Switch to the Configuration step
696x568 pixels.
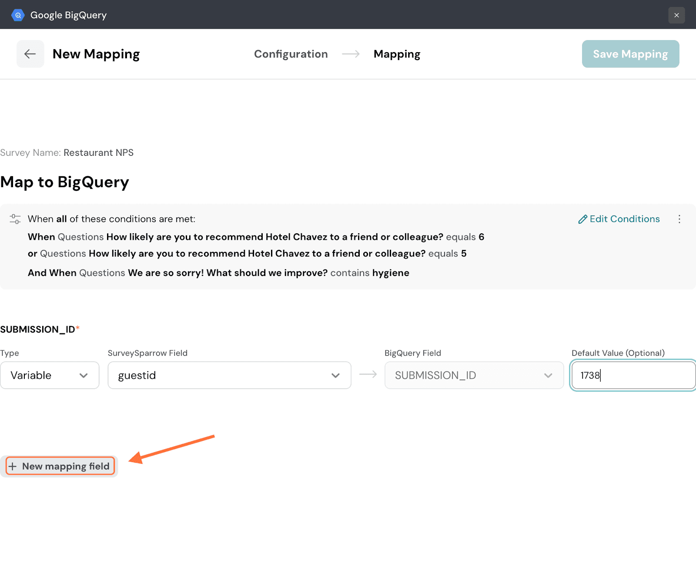291,54
